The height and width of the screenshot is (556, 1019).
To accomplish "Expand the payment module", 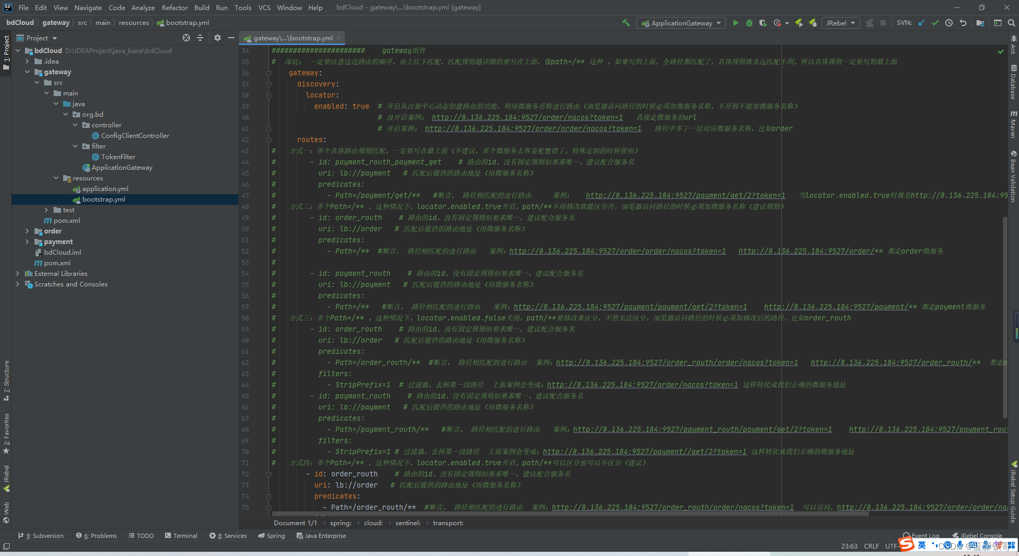I will point(27,241).
